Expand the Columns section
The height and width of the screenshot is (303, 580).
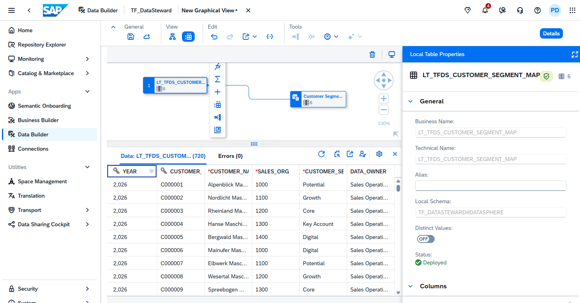click(x=411, y=286)
